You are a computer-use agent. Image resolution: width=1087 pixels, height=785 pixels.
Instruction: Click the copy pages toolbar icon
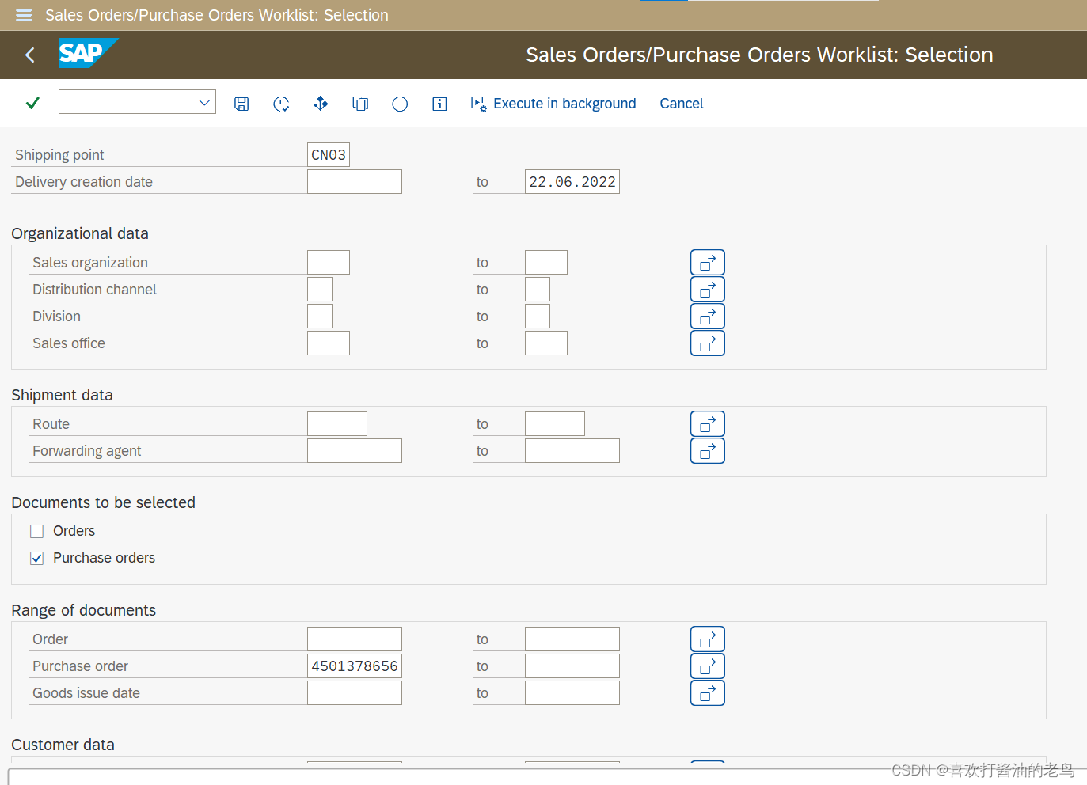pos(360,103)
